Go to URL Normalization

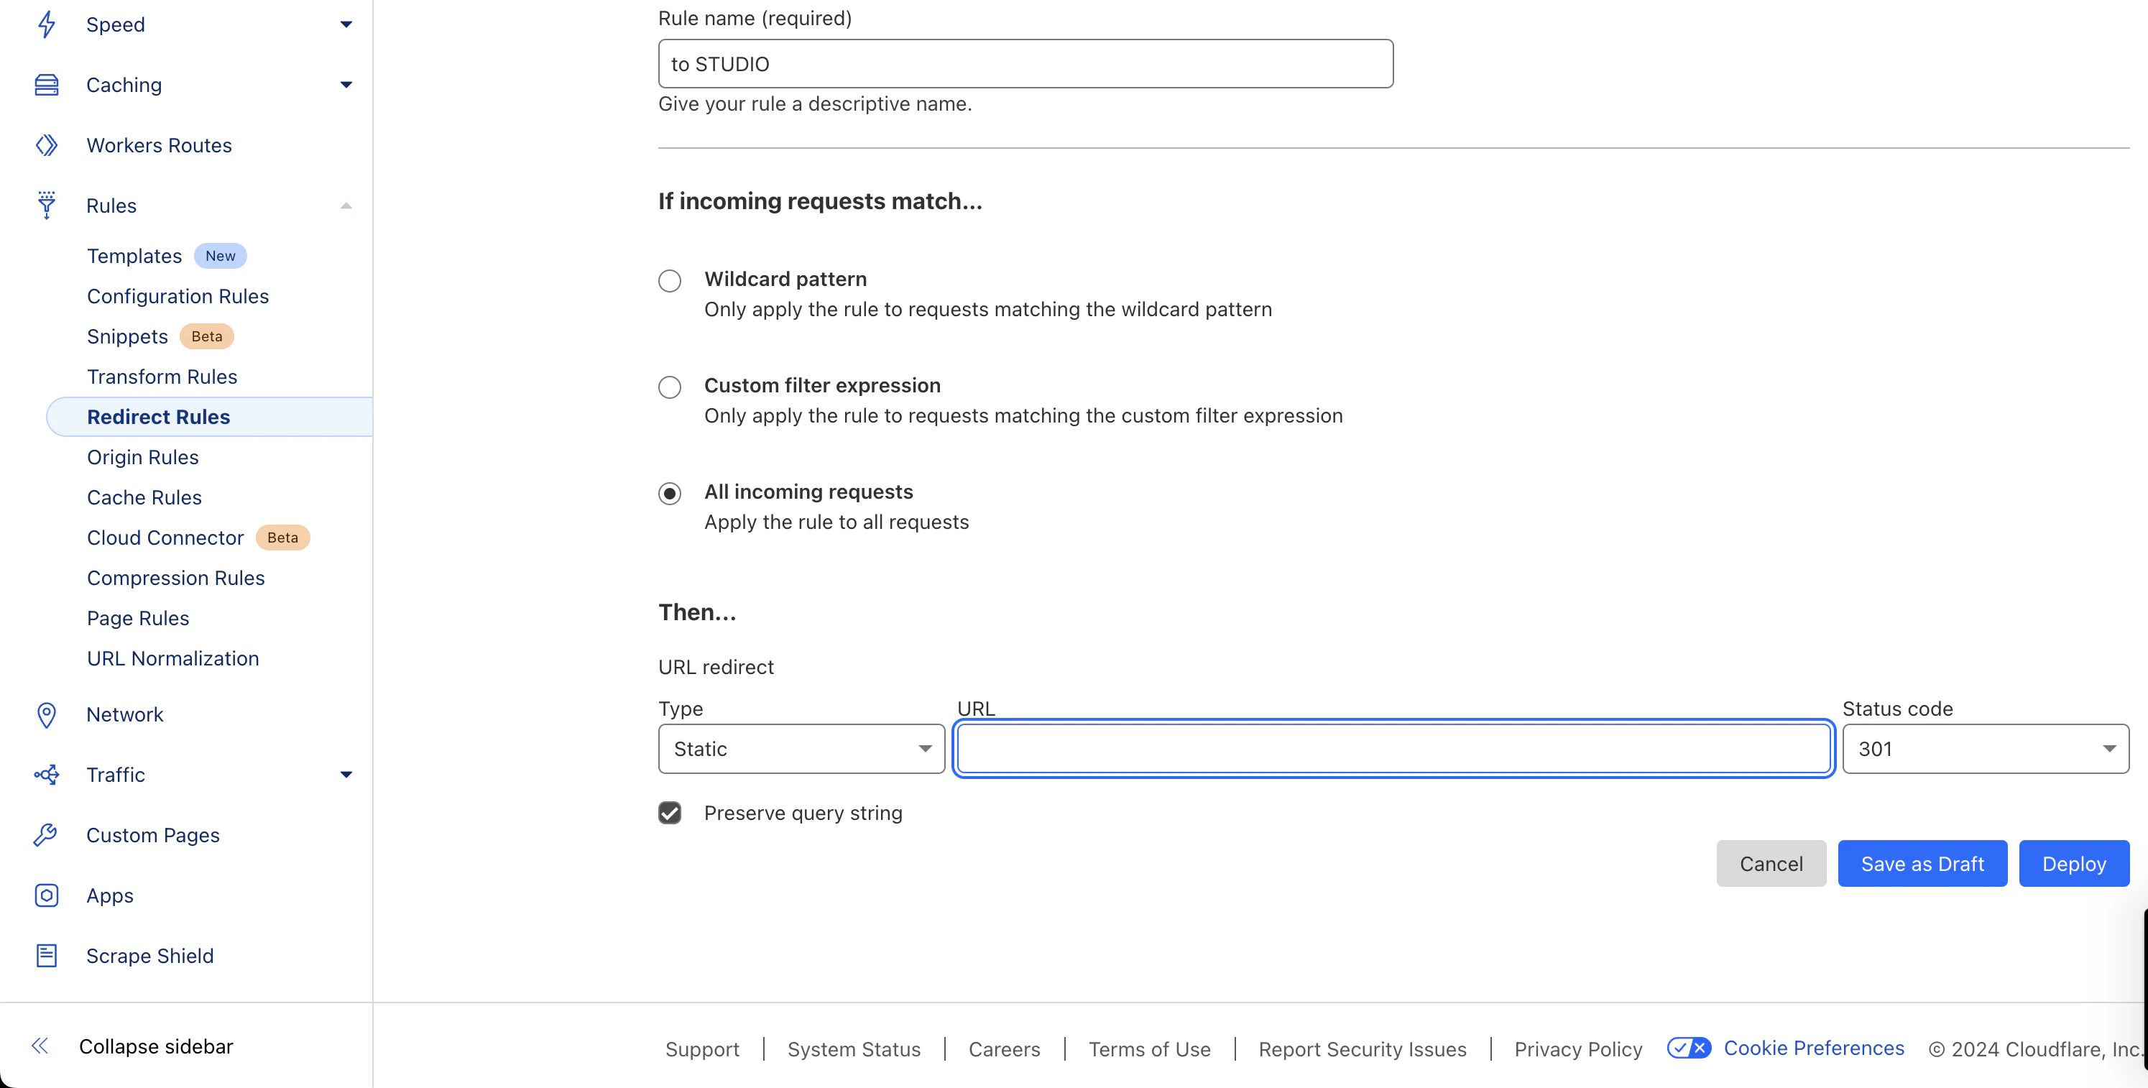tap(173, 659)
